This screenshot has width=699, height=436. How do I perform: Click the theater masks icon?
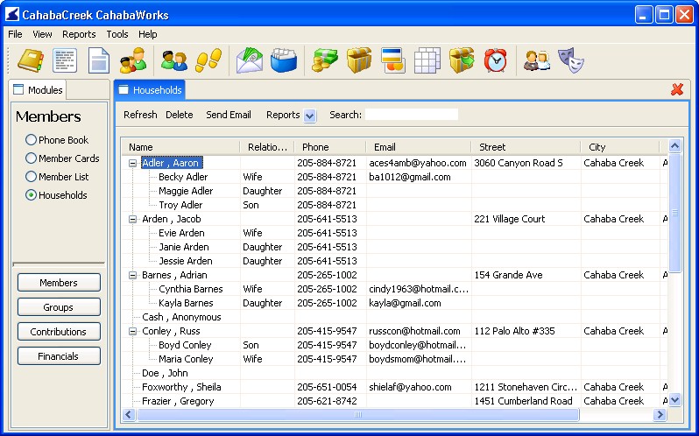point(570,60)
